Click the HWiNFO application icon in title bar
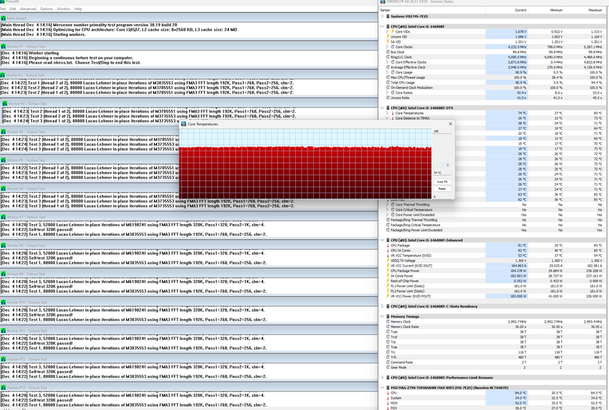609x410 pixels. click(383, 1)
